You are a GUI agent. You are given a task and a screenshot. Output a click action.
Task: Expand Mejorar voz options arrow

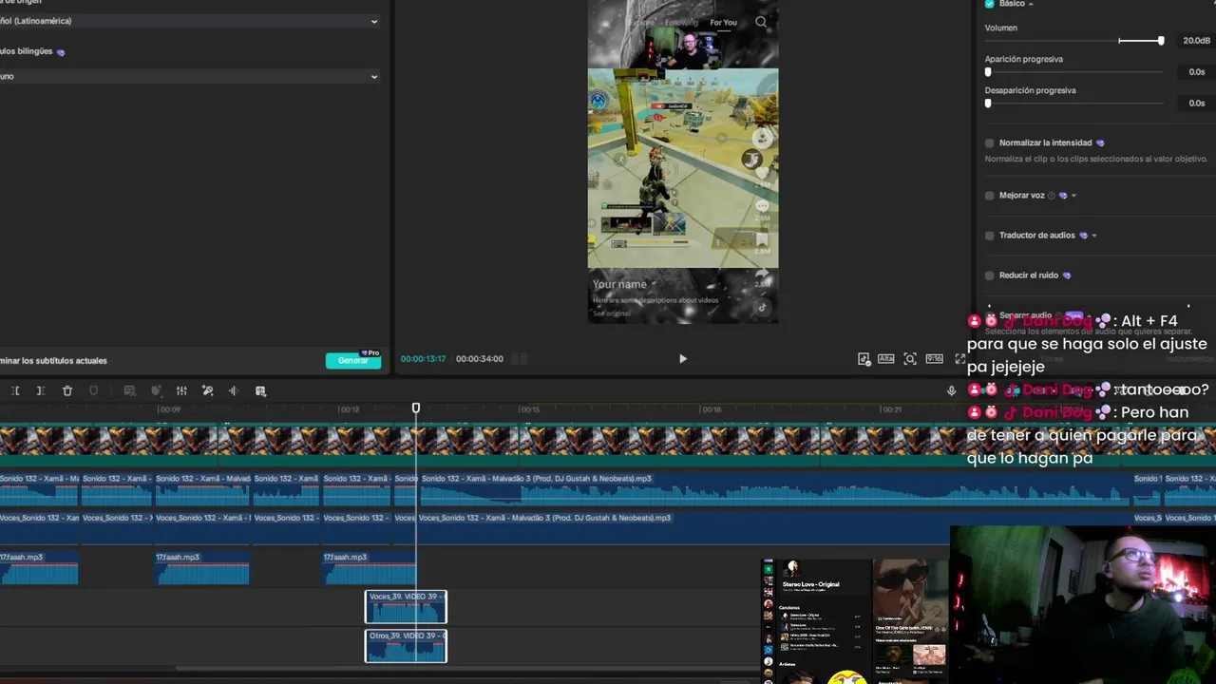point(1073,196)
